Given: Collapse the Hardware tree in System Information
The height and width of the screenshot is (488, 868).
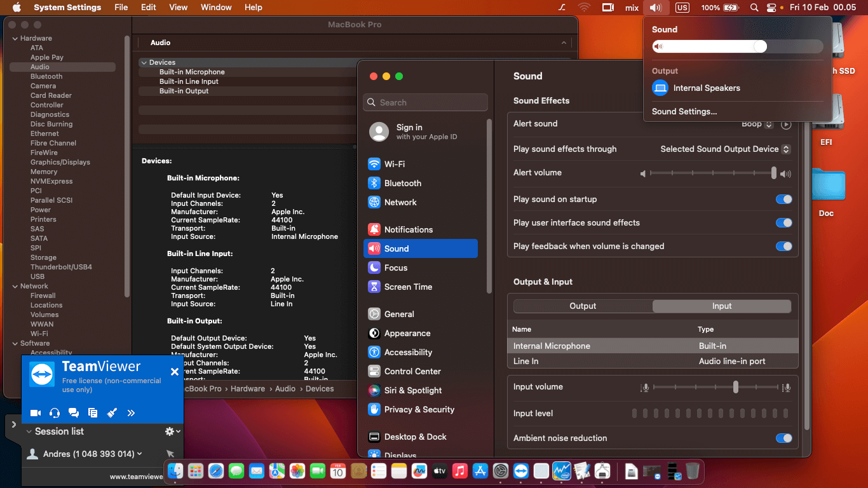Looking at the screenshot, I should pos(15,39).
